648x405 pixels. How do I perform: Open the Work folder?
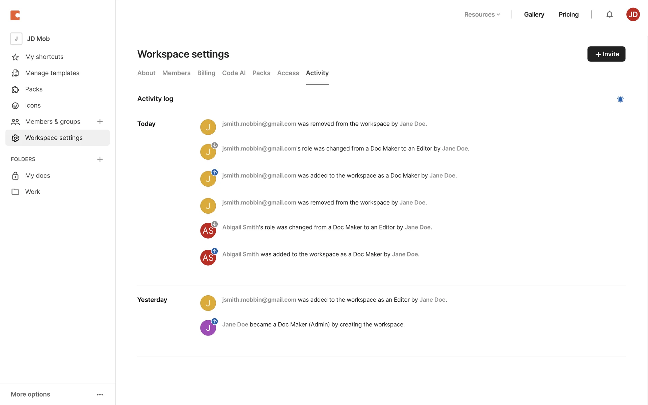(32, 192)
